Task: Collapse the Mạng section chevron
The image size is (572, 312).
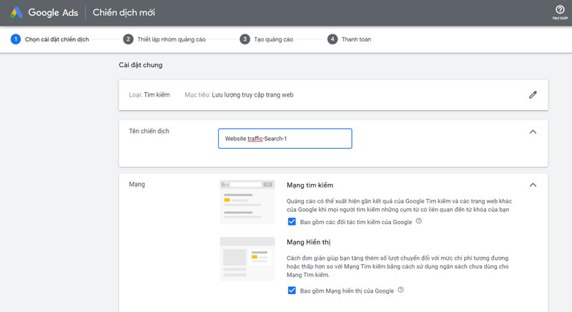Action: coord(533,185)
